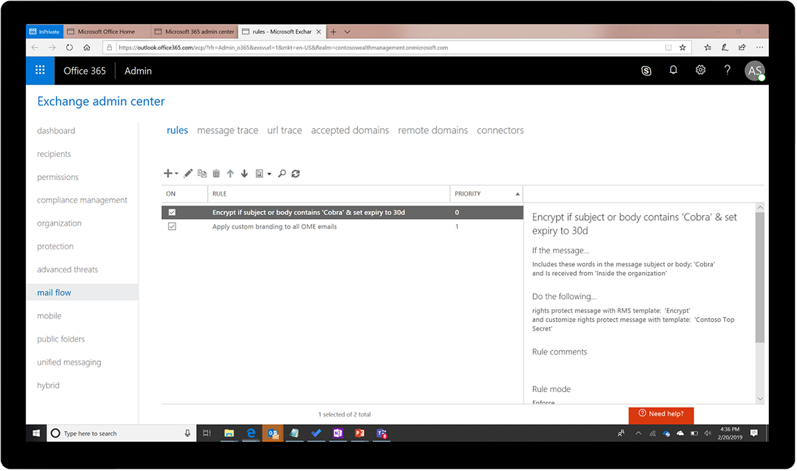Copy the selected rule

[x=202, y=173]
